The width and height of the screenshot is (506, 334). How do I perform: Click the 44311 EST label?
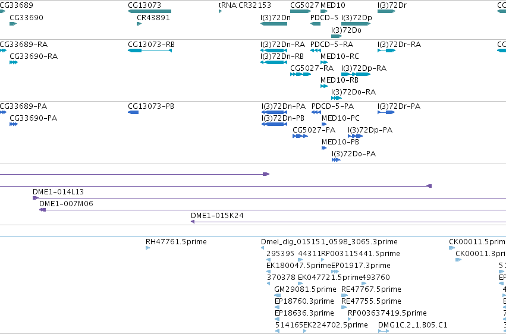pyautogui.click(x=309, y=254)
